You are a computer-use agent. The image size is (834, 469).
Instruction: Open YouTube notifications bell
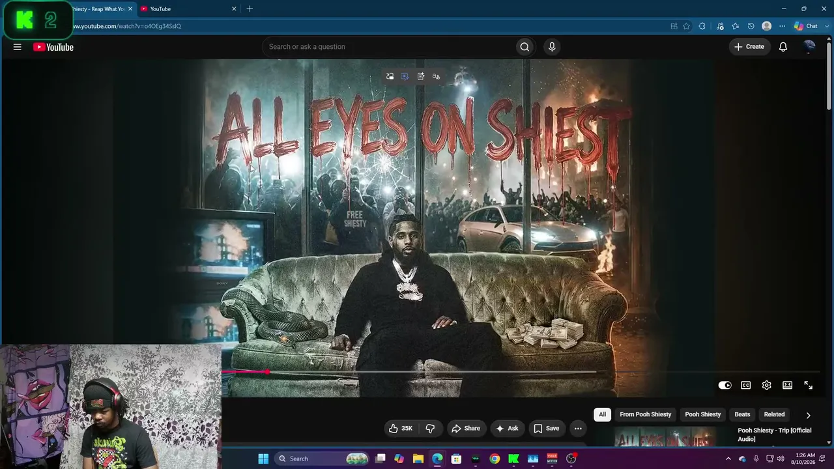(783, 47)
